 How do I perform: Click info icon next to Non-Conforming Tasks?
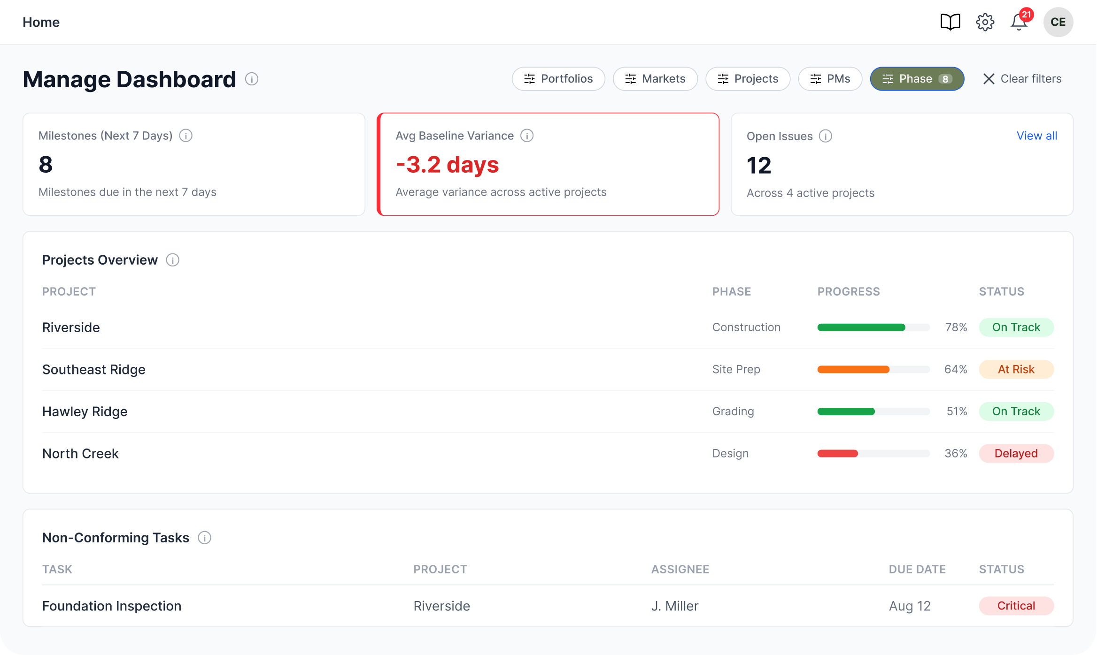[205, 538]
